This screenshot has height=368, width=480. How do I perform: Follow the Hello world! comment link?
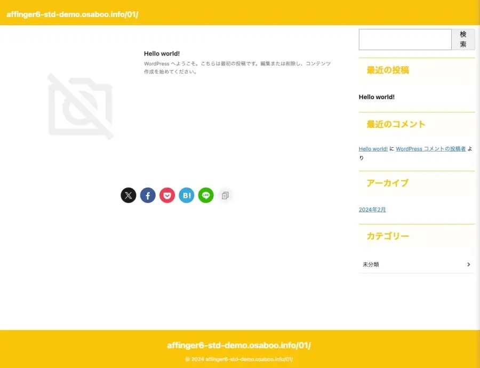tap(372, 148)
